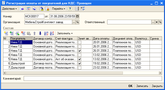Click the Покупатель column header
The height and width of the screenshot is (90, 165).
21,39
